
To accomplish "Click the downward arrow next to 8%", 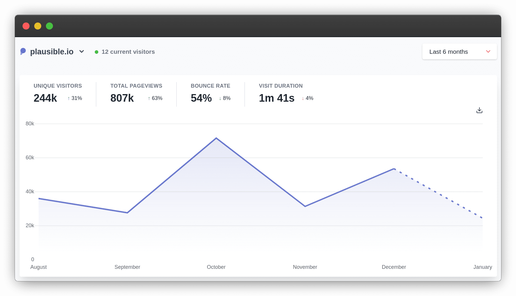I will (x=219, y=98).
